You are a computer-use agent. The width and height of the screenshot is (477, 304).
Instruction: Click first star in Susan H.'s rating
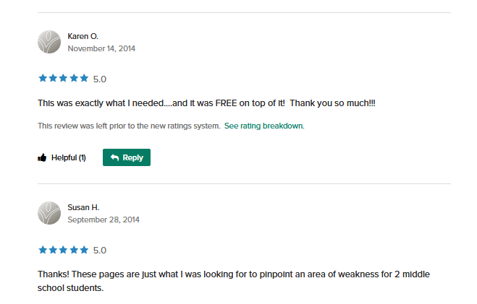coord(43,250)
